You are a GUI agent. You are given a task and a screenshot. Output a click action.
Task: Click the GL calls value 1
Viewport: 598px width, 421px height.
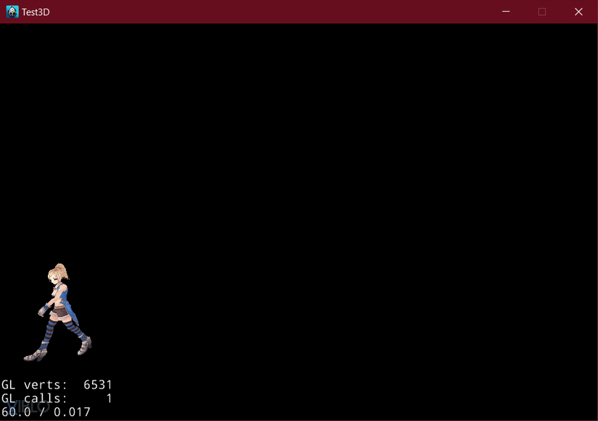tap(109, 398)
